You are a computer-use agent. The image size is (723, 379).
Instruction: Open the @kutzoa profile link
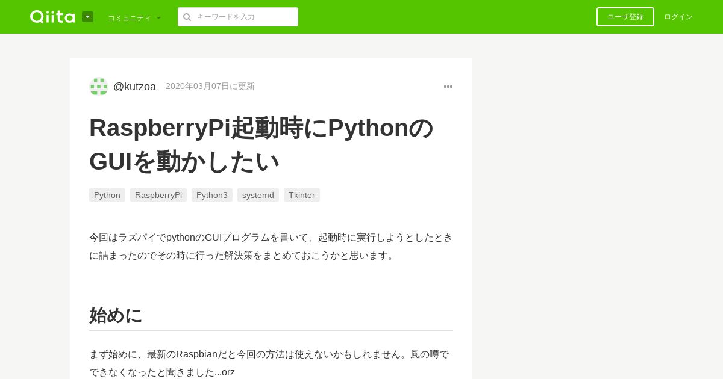tap(134, 87)
